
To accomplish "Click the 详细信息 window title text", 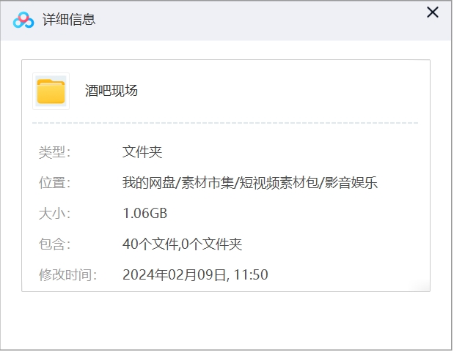I will tap(74, 20).
